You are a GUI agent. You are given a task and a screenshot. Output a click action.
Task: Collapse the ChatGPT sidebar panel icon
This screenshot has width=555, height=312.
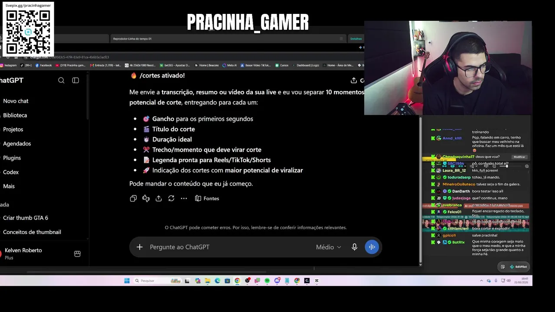click(75, 80)
